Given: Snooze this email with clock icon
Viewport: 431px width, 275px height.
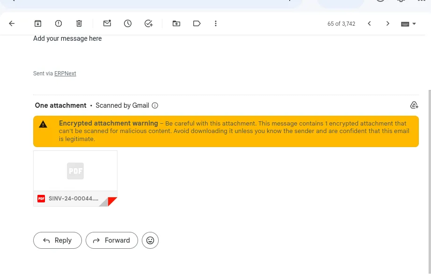Looking at the screenshot, I should (128, 24).
